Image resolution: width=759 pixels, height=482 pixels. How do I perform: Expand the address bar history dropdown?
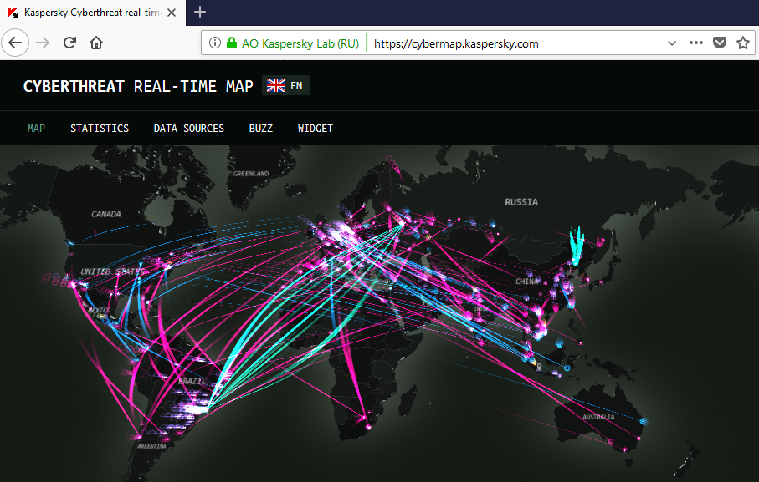coord(672,43)
